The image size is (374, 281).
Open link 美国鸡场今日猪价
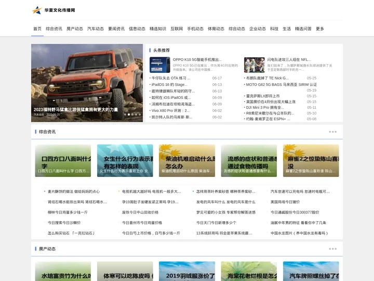point(285,202)
